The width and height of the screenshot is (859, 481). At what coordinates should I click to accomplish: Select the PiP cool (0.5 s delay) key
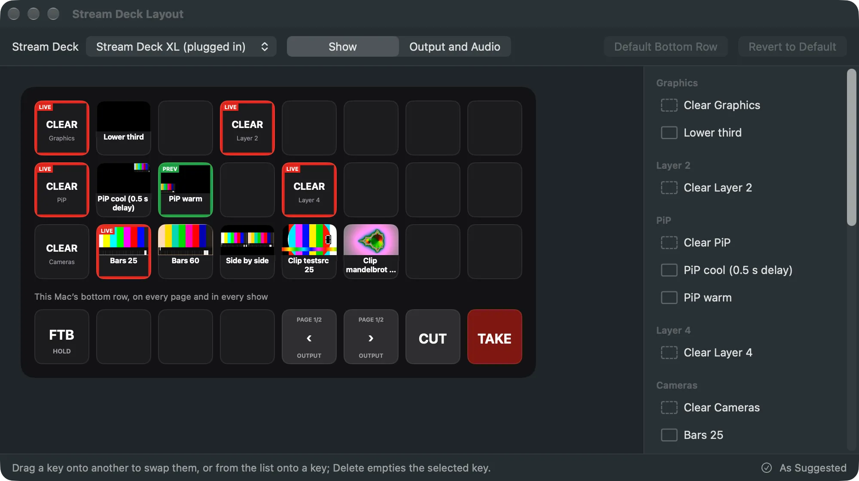pos(124,190)
